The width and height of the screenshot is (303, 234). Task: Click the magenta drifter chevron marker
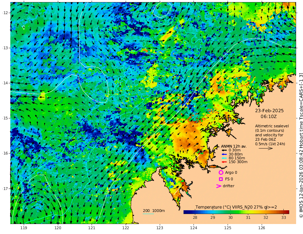[x=219, y=186]
